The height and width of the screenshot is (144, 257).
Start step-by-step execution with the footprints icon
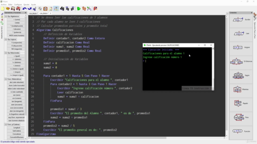click(84, 9)
